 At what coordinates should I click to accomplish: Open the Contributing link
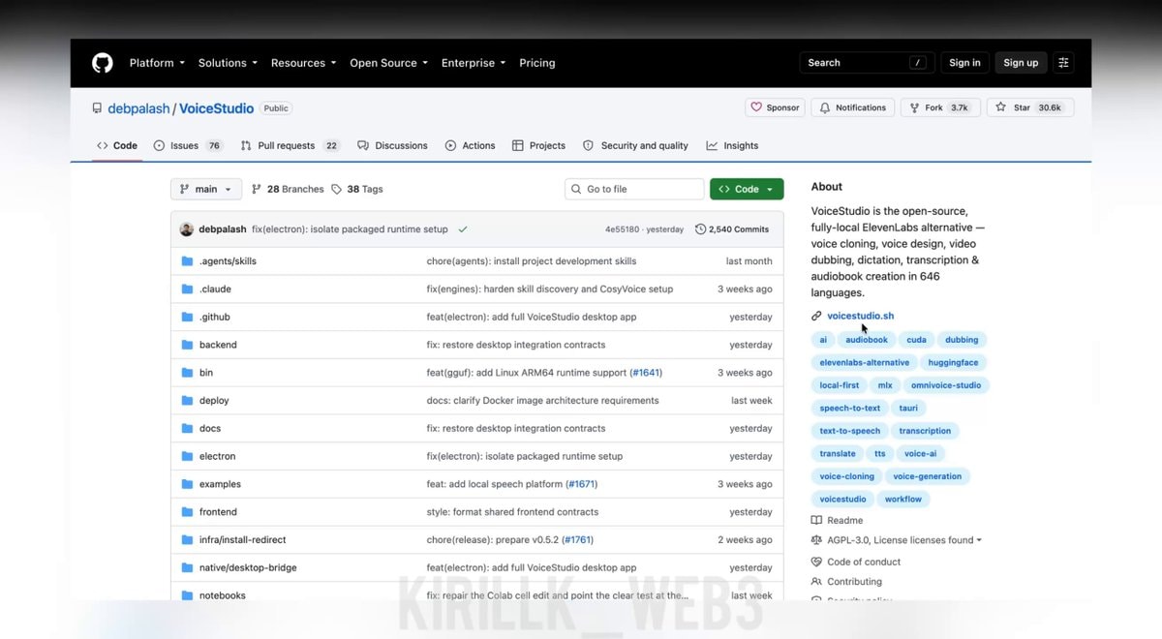[x=846, y=582]
